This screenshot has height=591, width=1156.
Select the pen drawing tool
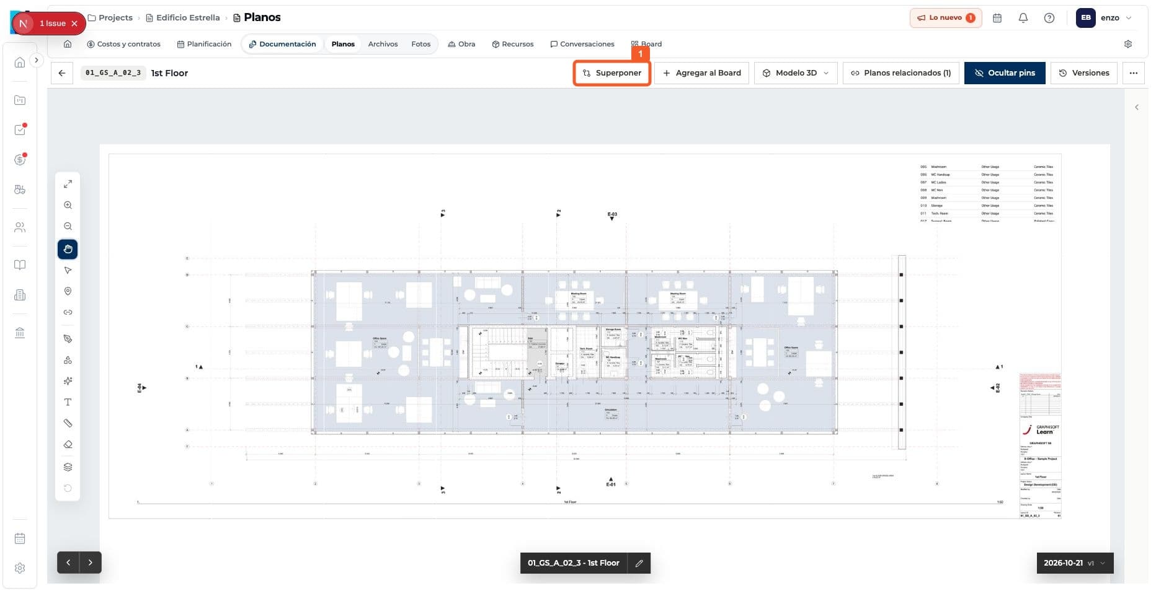click(x=68, y=339)
